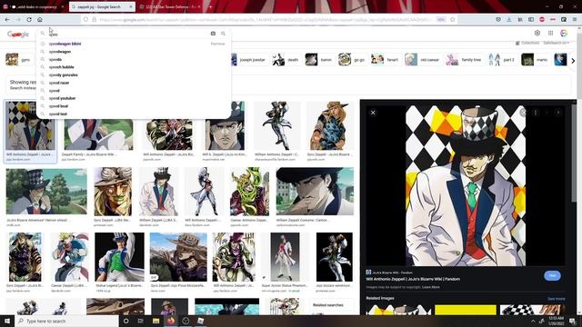
Task: Filter by the 'family tree' chip
Action: click(465, 59)
